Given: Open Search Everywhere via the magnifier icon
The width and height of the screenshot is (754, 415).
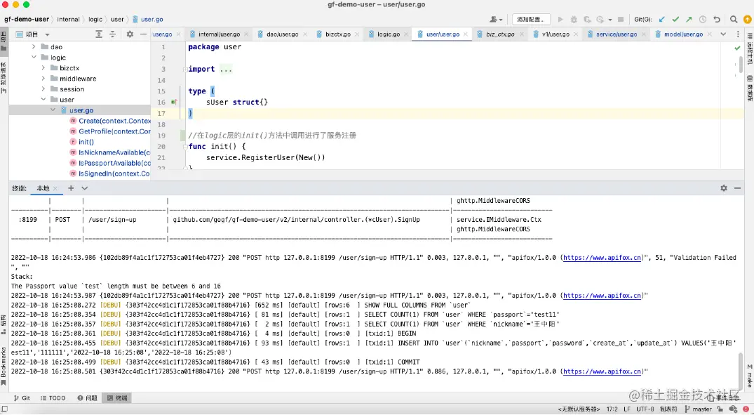Looking at the screenshot, I should (734, 19).
